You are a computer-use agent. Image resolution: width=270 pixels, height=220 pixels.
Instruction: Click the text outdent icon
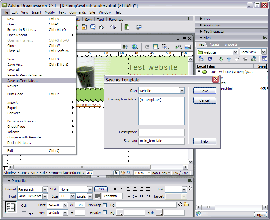coord(142,196)
